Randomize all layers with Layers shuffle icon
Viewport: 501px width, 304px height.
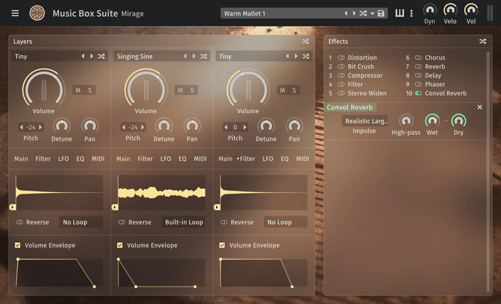[x=306, y=41]
